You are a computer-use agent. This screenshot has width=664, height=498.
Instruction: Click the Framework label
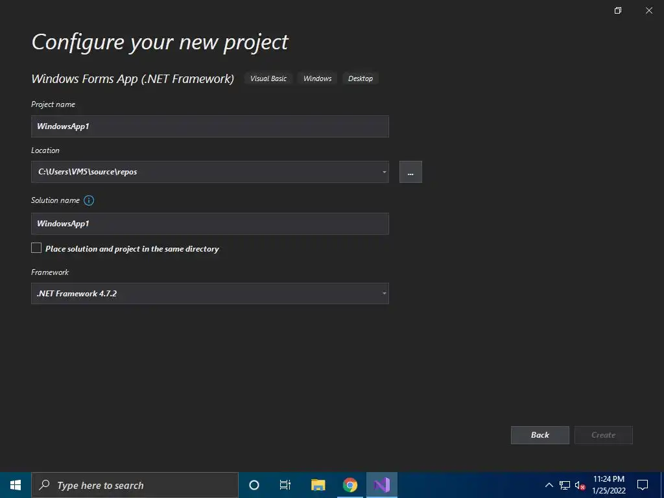pyautogui.click(x=50, y=272)
